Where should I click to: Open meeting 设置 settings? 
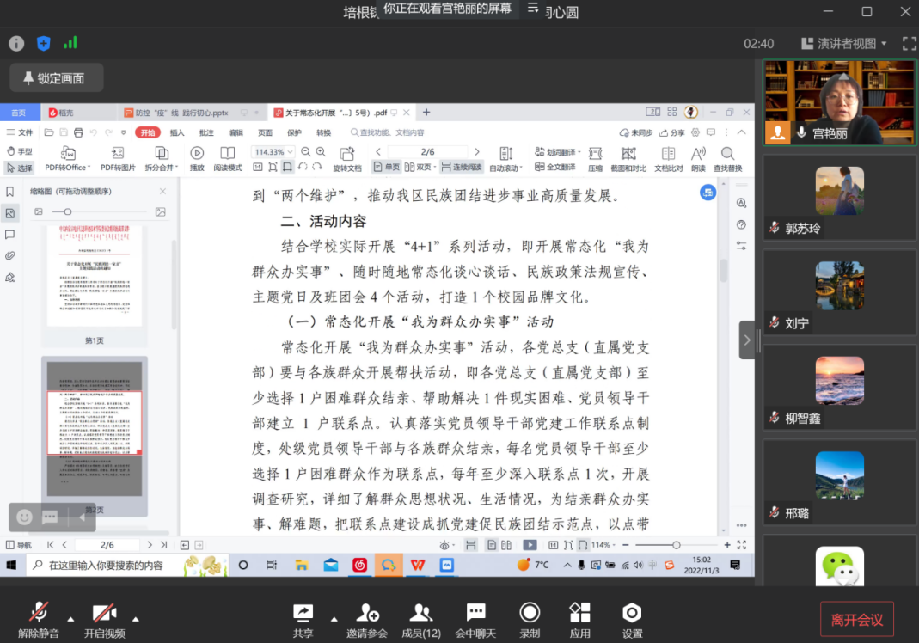pyautogui.click(x=632, y=613)
